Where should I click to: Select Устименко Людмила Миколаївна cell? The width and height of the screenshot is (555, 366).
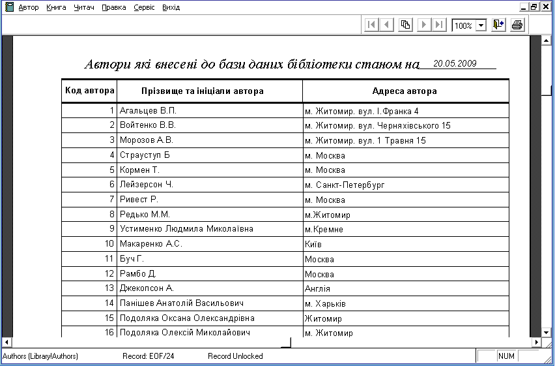point(210,229)
